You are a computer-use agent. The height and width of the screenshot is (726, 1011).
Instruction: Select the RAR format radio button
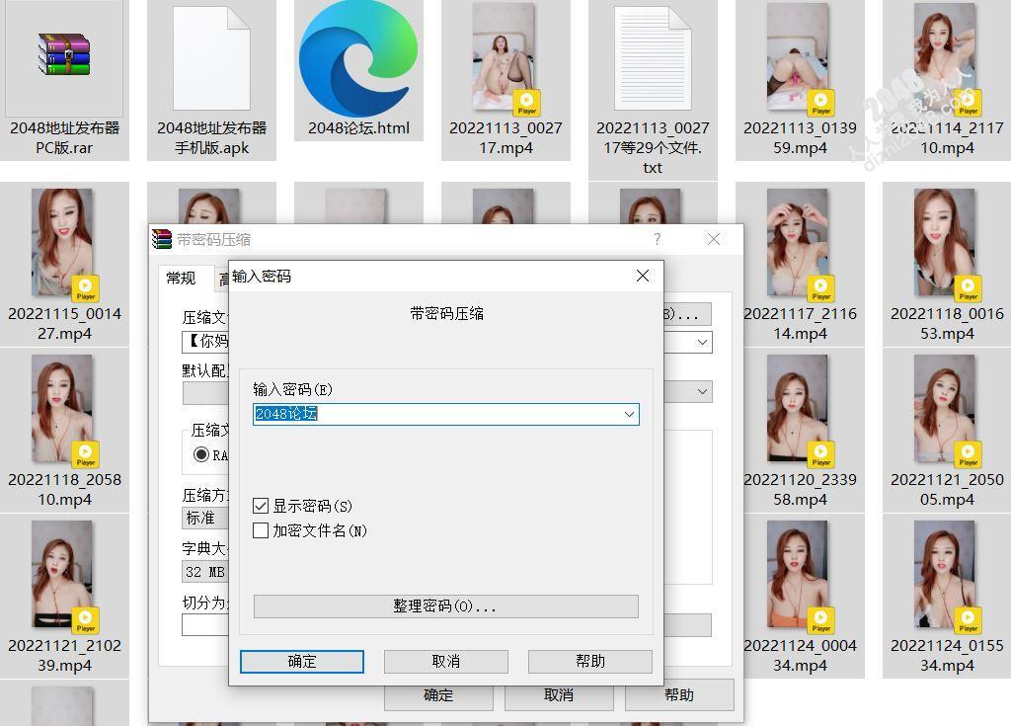(201, 454)
